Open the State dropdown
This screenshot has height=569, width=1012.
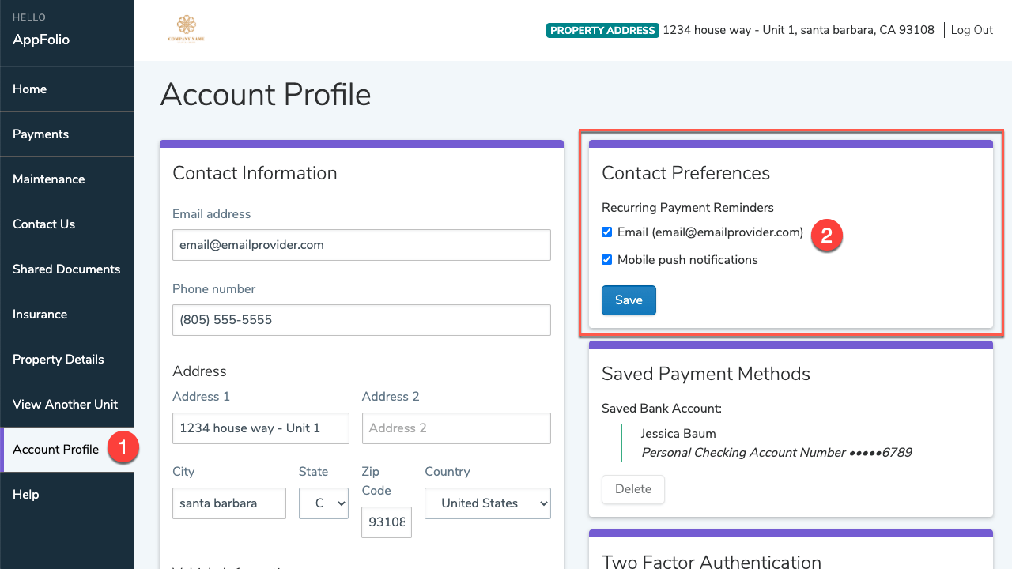coord(323,503)
